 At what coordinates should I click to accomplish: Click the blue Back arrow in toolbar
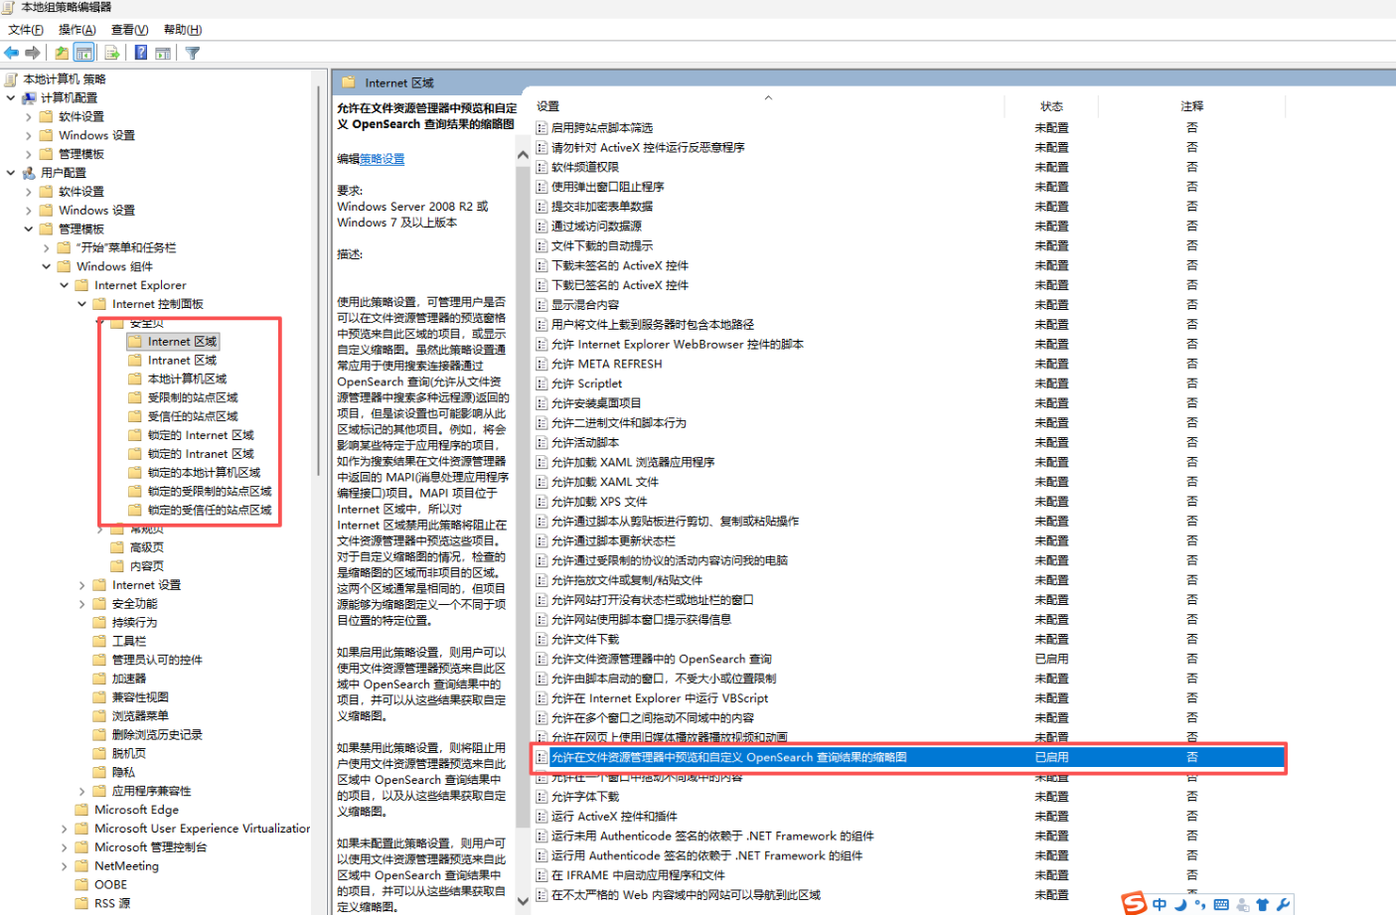pyautogui.click(x=12, y=53)
